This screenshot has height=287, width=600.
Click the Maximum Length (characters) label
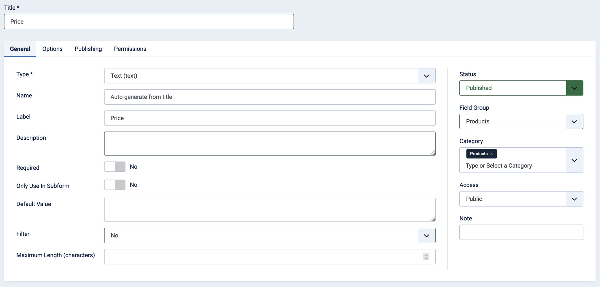(x=56, y=255)
